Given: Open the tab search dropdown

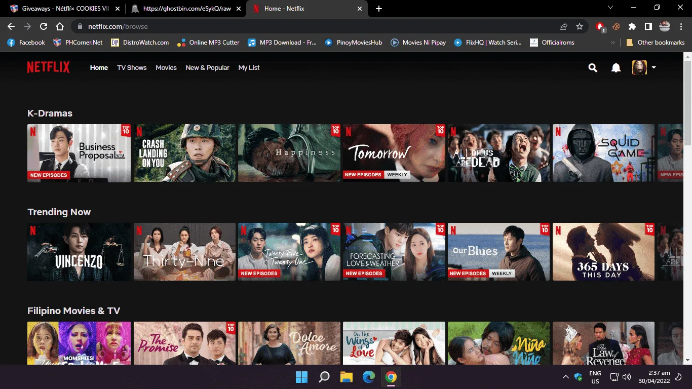Looking at the screenshot, I should click(x=610, y=8).
